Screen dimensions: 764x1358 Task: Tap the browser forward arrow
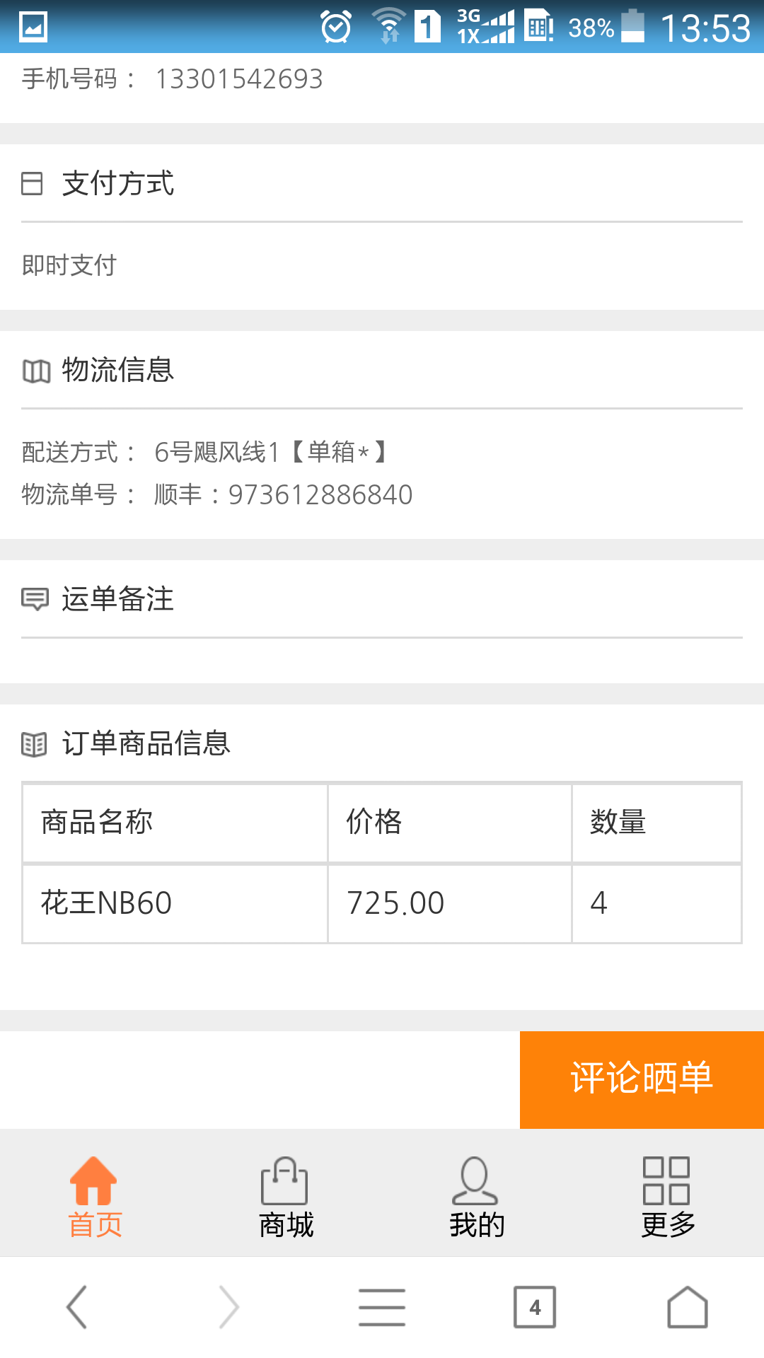[229, 1307]
